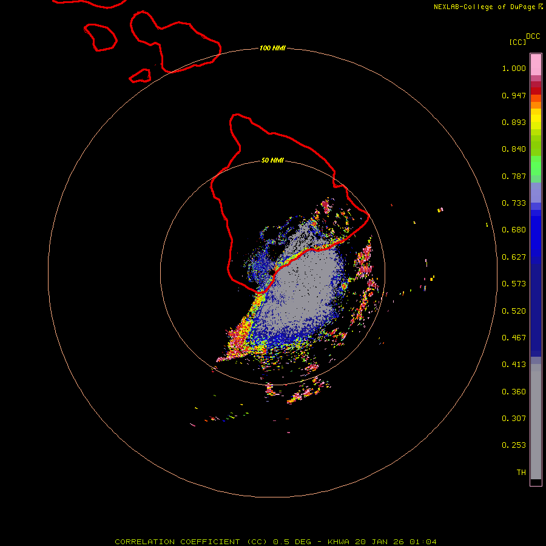Screen dimensions: 546x546
Task: Pick the dark navy swatch near 0.520
Action: tap(536, 306)
